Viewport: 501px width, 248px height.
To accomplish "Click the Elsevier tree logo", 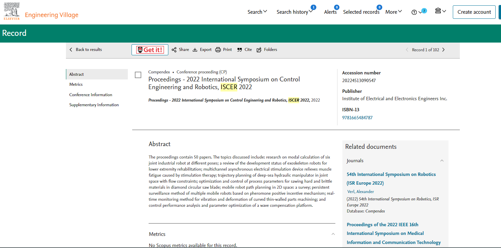I will pos(12,11).
